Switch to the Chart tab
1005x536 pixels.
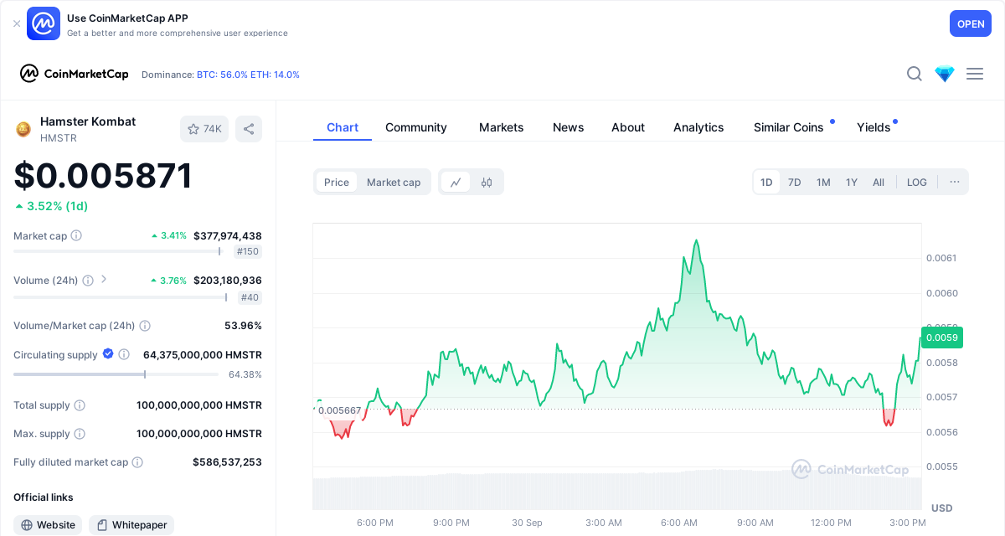click(x=343, y=127)
